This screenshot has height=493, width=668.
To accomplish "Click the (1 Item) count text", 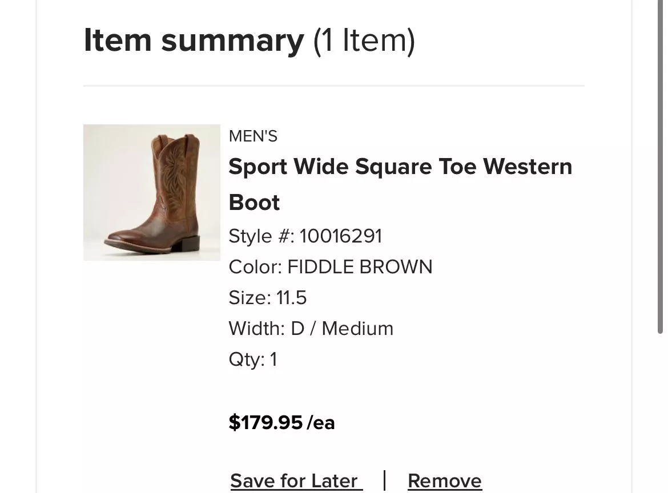I will pos(364,41).
